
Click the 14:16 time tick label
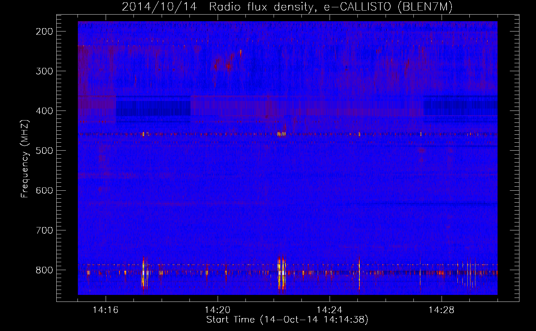[106, 310]
